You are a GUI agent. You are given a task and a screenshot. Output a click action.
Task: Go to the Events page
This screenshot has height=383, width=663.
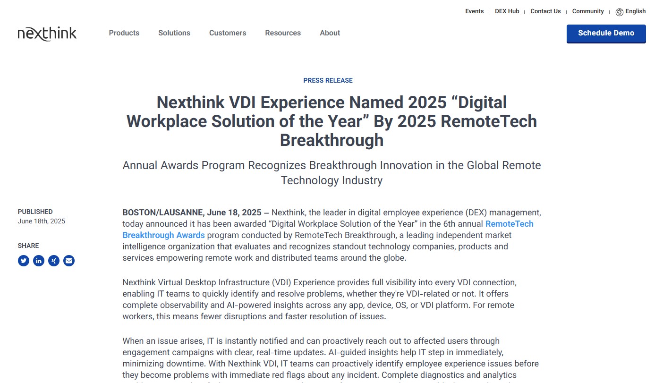pos(475,11)
